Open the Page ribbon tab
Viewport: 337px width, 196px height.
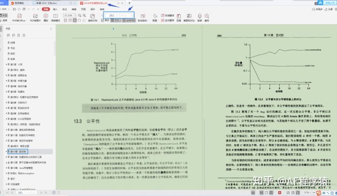pos(83,9)
